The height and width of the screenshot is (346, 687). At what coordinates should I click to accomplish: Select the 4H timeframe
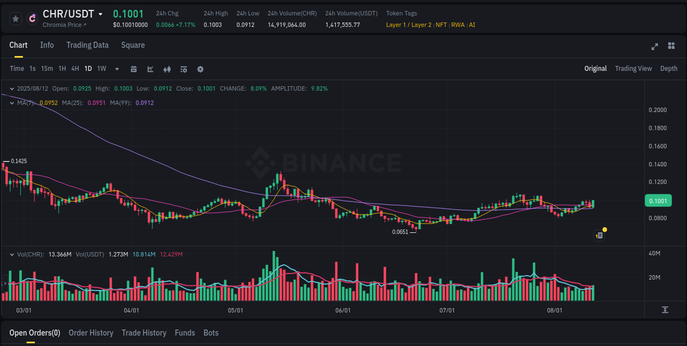tap(75, 69)
